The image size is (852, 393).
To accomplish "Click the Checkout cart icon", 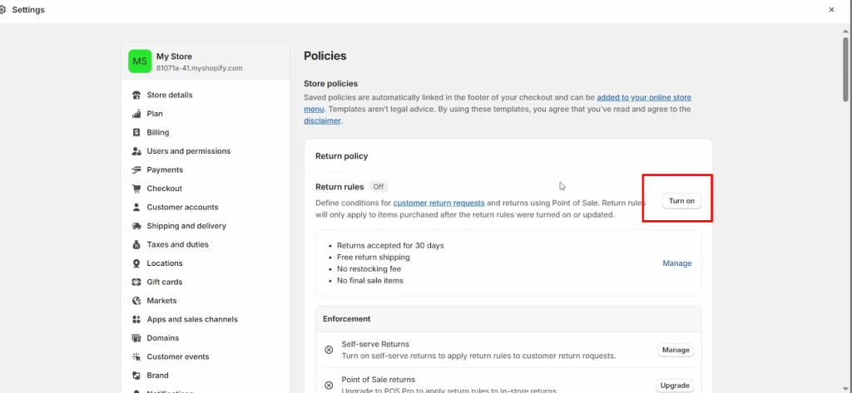I will click(x=136, y=189).
